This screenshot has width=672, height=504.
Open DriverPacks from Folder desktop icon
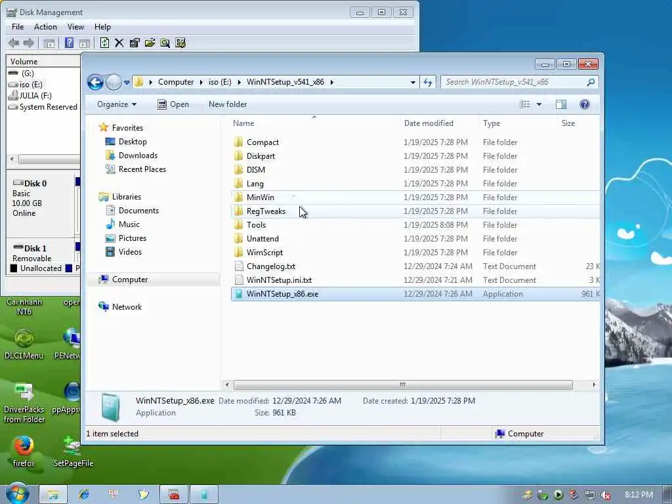coord(24,403)
